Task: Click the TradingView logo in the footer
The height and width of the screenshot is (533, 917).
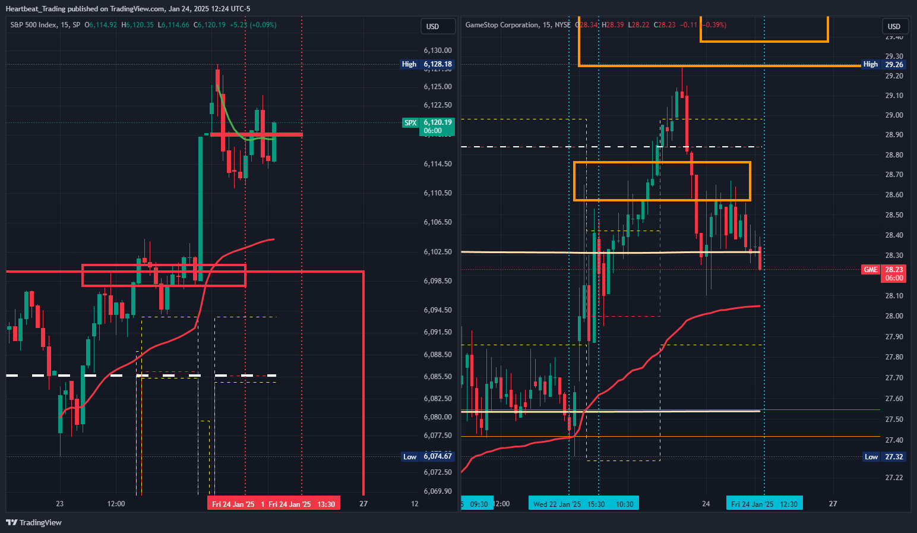Action: pos(34,522)
